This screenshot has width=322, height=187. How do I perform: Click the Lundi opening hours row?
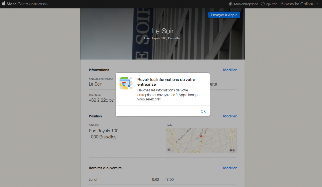point(162,179)
